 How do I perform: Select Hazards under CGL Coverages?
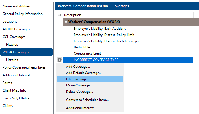(12, 45)
